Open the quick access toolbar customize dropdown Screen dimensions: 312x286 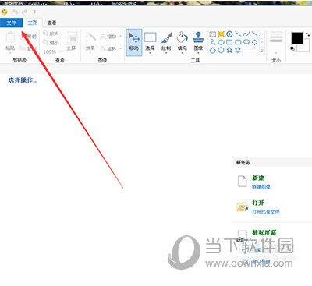pyautogui.click(x=34, y=12)
